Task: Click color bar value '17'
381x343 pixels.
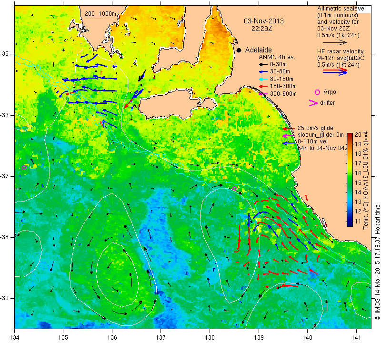Action: click(x=358, y=163)
